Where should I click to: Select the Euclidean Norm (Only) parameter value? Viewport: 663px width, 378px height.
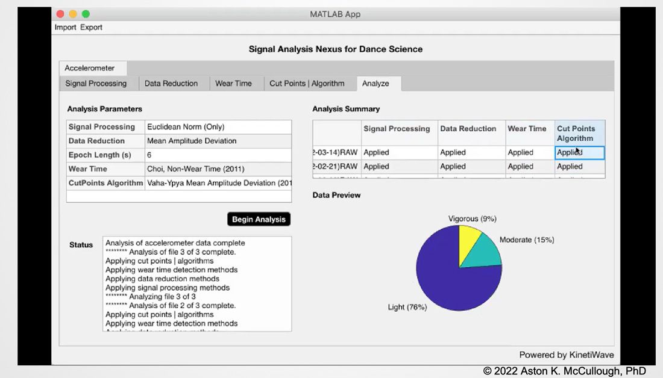coord(218,126)
